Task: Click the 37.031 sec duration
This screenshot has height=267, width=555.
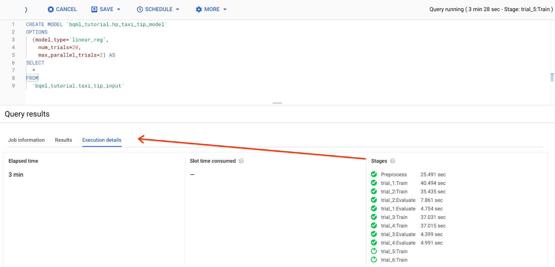Action: 433,217
